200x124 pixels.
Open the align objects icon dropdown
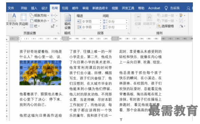point(182,16)
